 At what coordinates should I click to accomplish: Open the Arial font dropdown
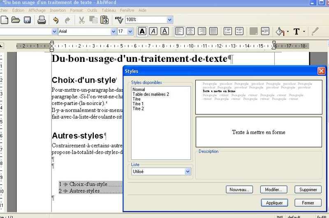114,32
